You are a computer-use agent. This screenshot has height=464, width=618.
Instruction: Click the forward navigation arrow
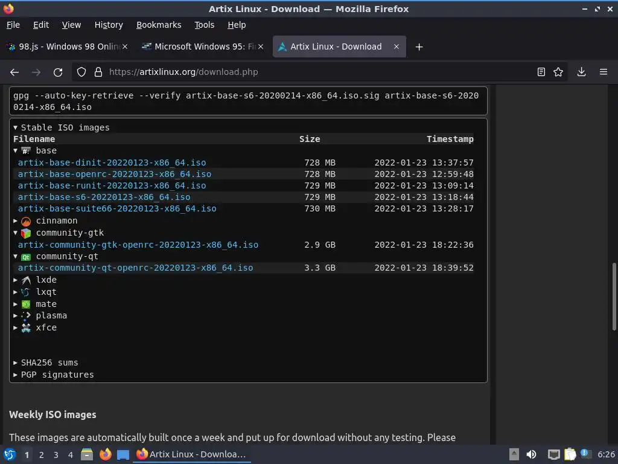pos(36,72)
